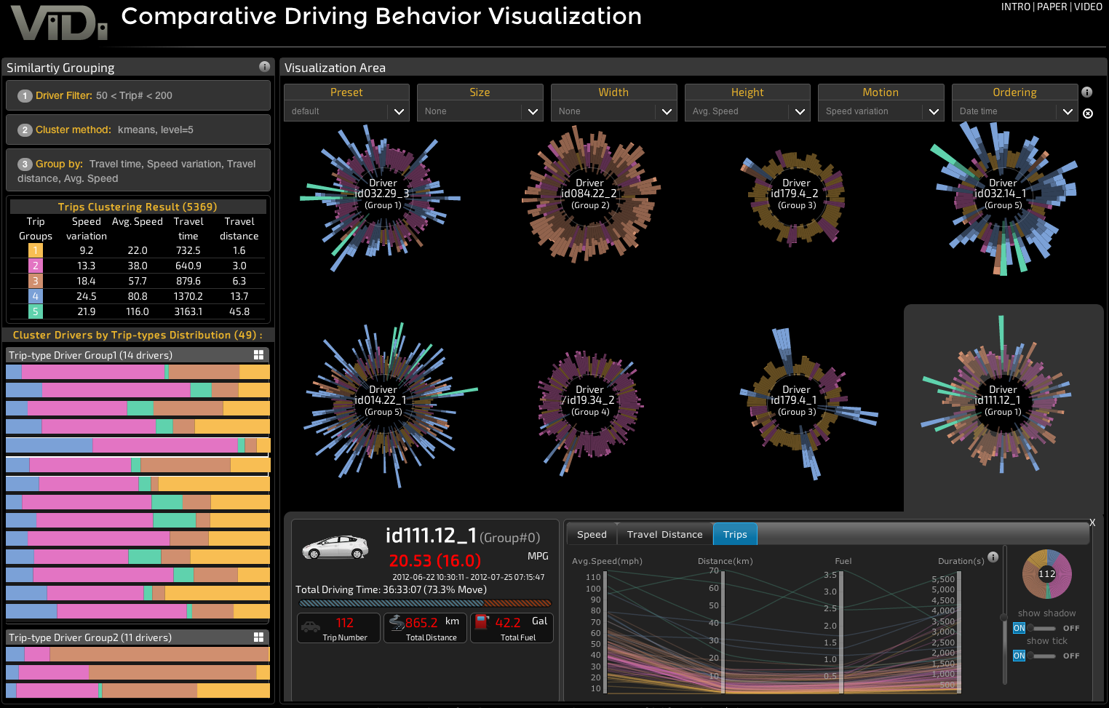Viewport: 1109px width, 708px height.
Task: Click the info icon in Similarity Grouping header
Action: pos(264,67)
